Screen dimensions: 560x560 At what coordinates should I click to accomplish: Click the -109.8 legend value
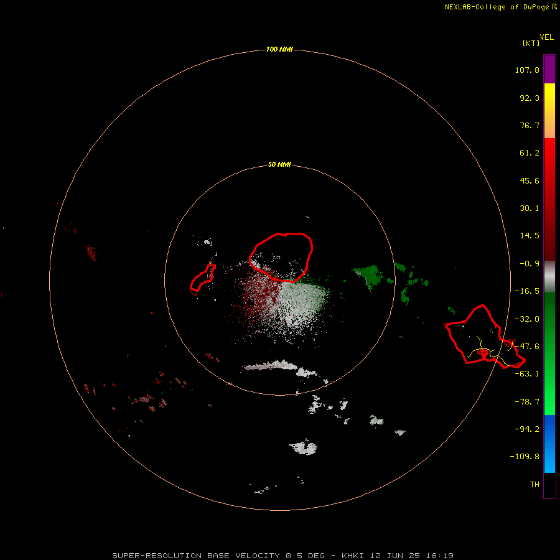click(x=525, y=457)
